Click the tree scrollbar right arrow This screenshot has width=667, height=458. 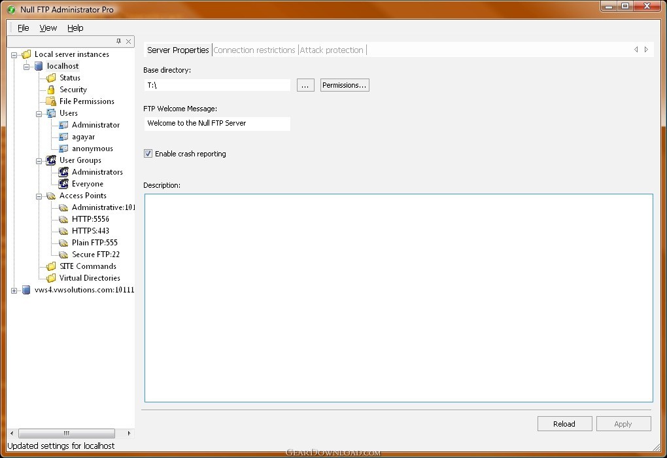click(x=129, y=433)
